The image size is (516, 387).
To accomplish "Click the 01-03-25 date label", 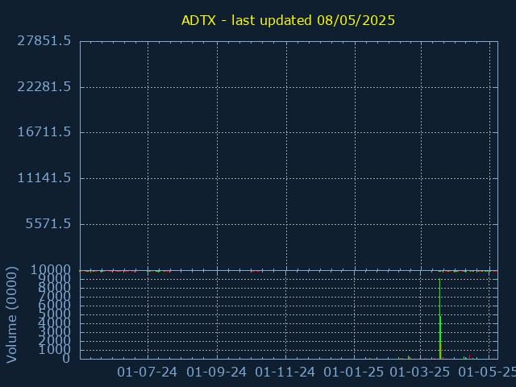I will (x=420, y=372).
